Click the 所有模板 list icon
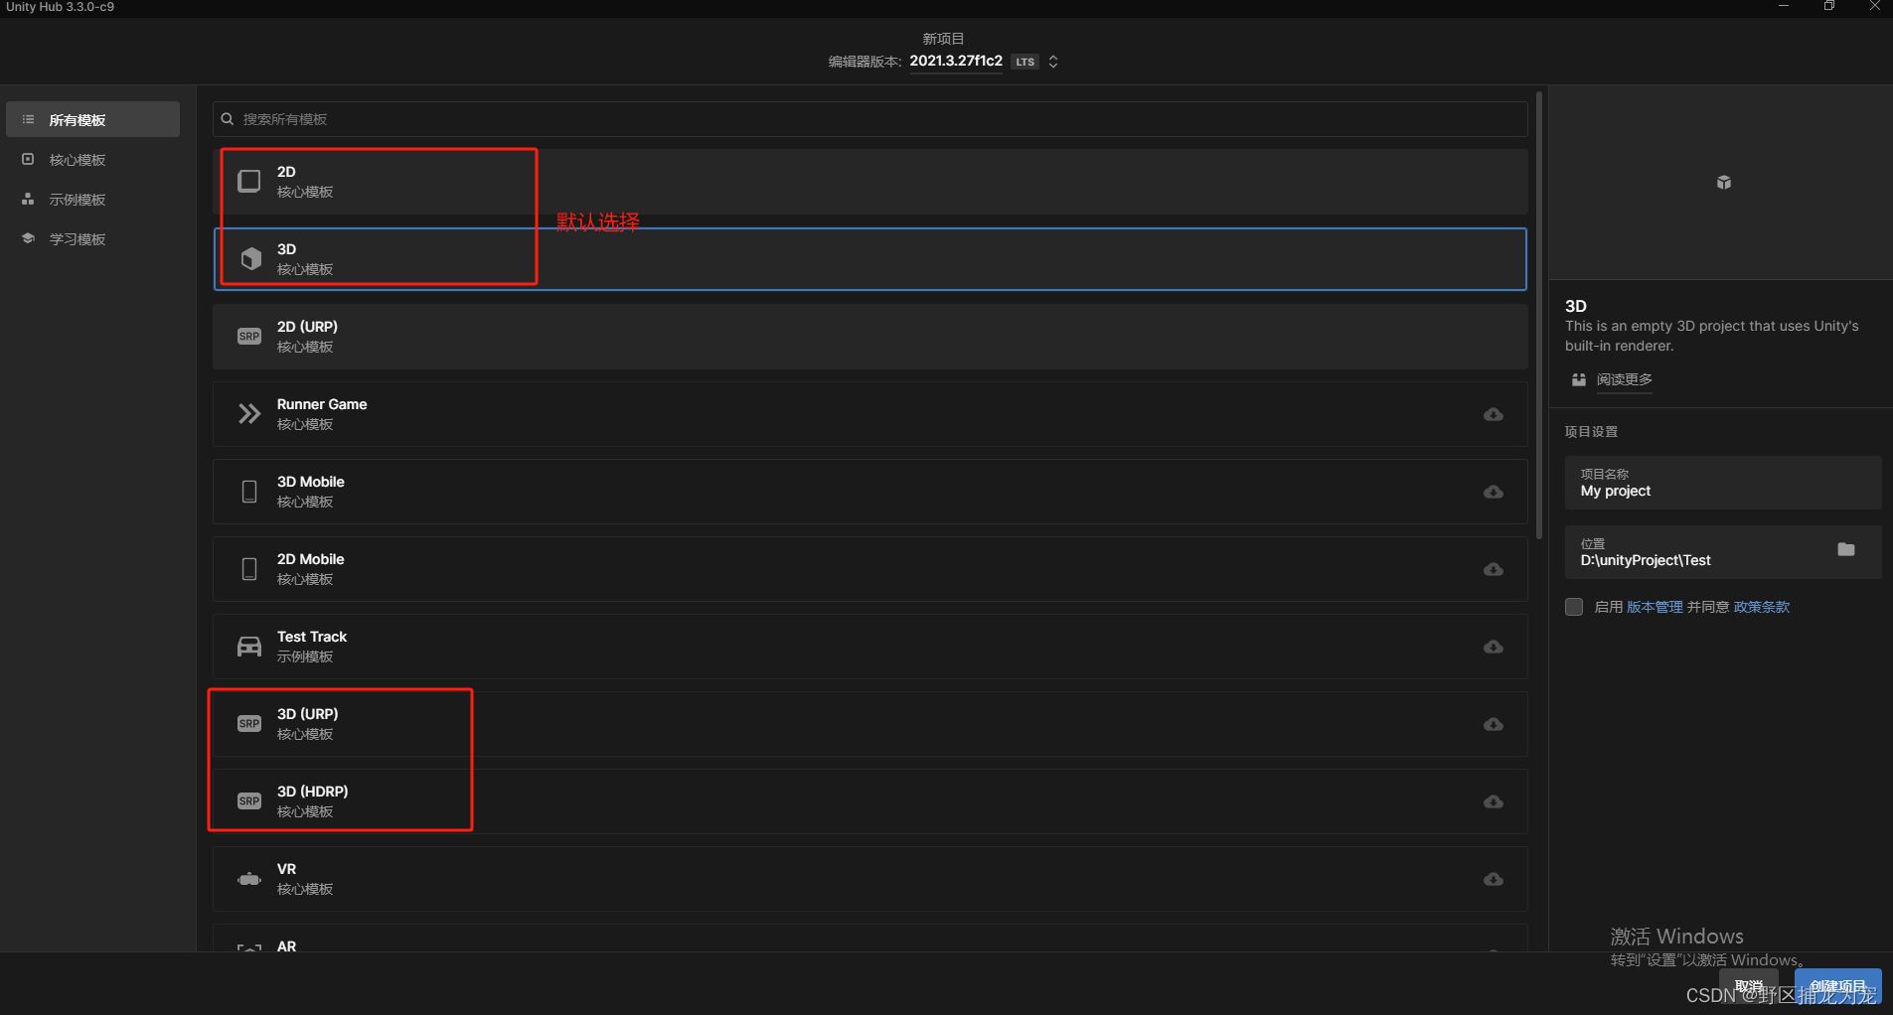The height and width of the screenshot is (1015, 1893). pos(28,119)
